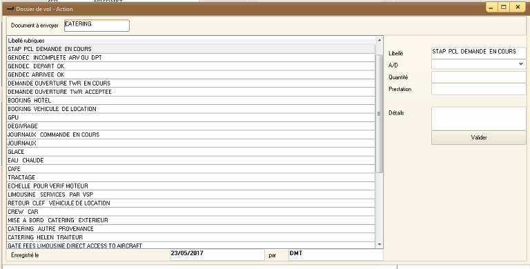This screenshot has width=530, height=269.
Task: Click the Libellé rubriques column header
Action: click(x=191, y=41)
